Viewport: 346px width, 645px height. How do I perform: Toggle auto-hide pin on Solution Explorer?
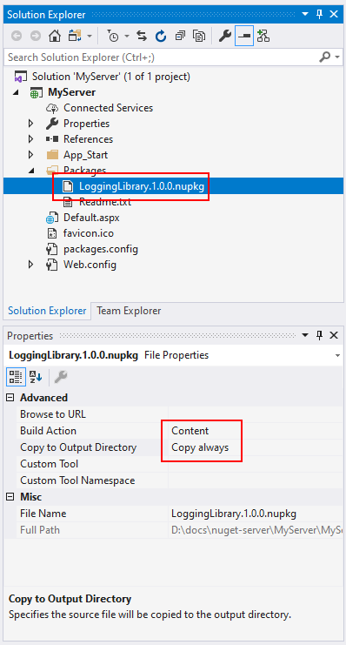tap(320, 15)
